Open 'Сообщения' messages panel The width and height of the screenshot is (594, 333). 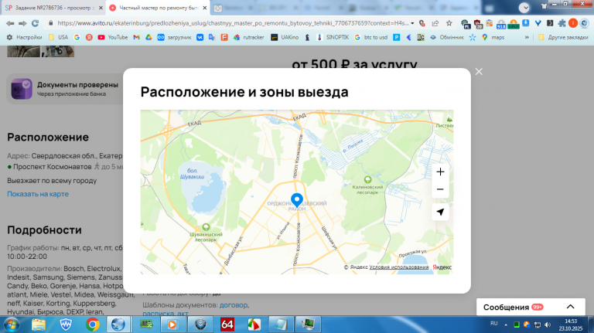(x=531, y=307)
